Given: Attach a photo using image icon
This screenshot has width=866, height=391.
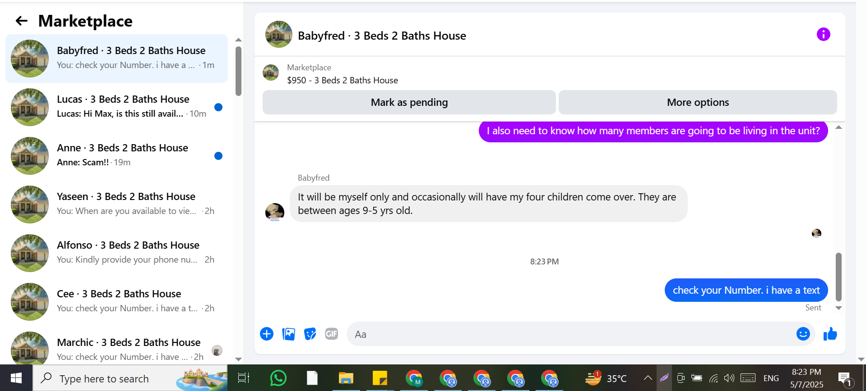Looking at the screenshot, I should pos(288,334).
